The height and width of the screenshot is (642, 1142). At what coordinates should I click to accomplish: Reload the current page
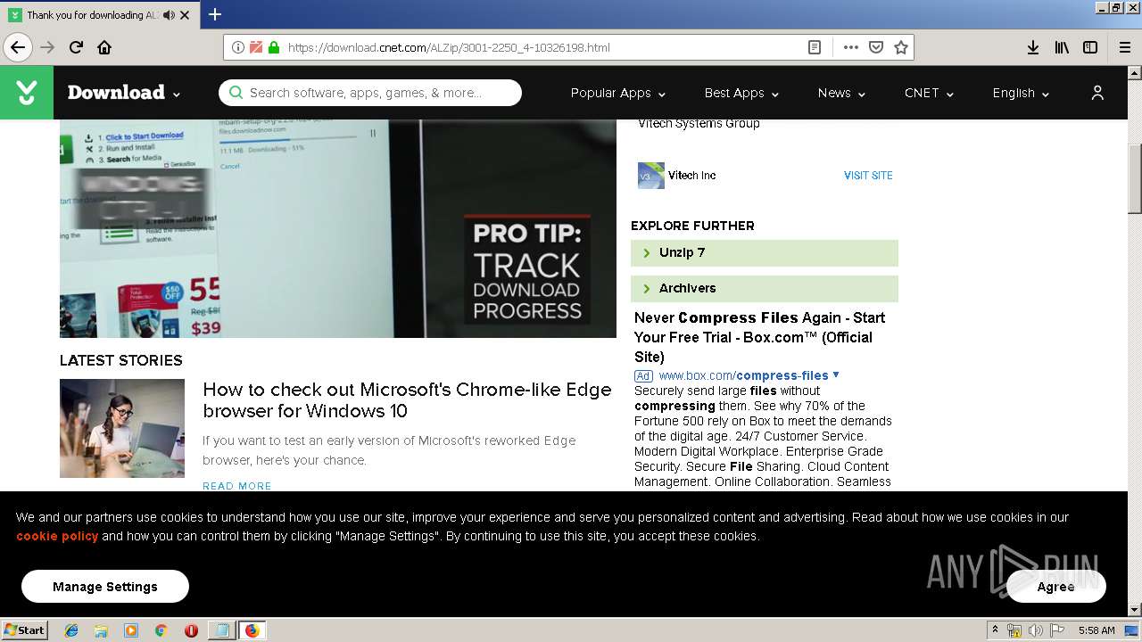pyautogui.click(x=76, y=47)
